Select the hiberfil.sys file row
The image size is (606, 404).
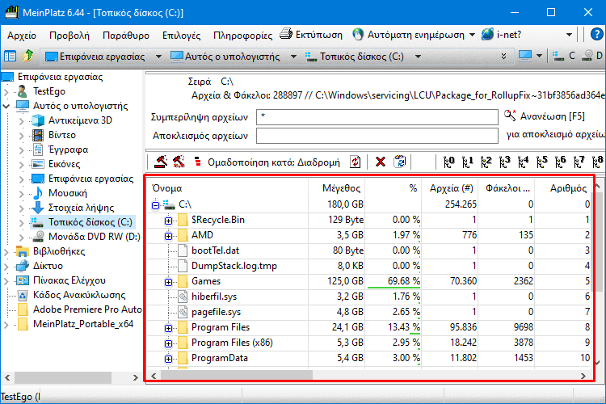[x=369, y=297]
